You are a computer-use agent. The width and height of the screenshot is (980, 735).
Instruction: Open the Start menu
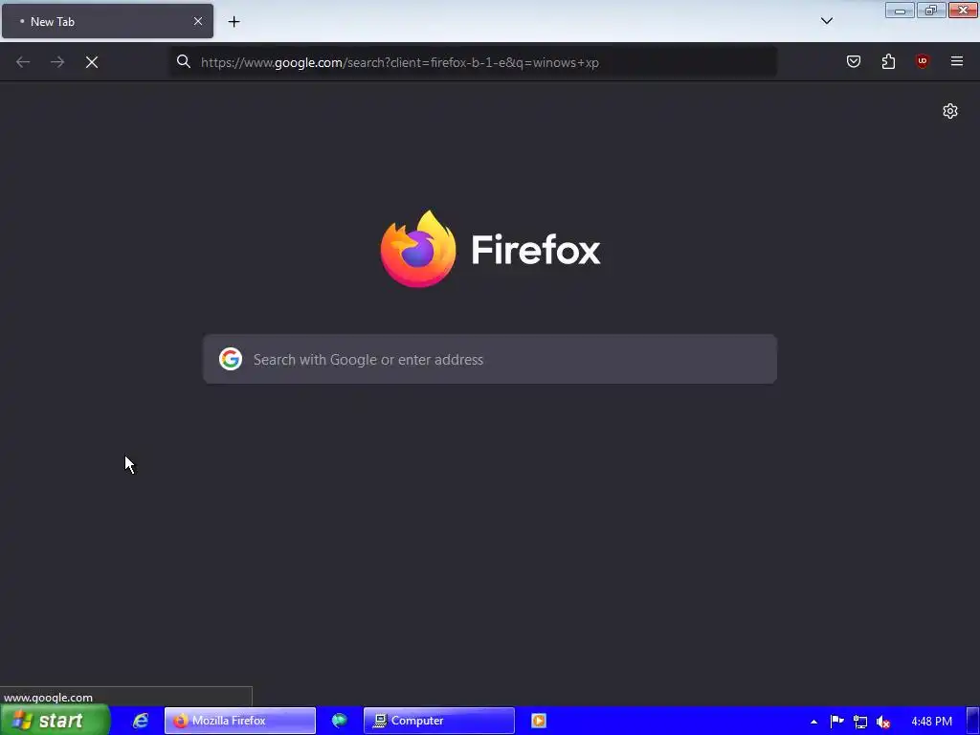(55, 721)
